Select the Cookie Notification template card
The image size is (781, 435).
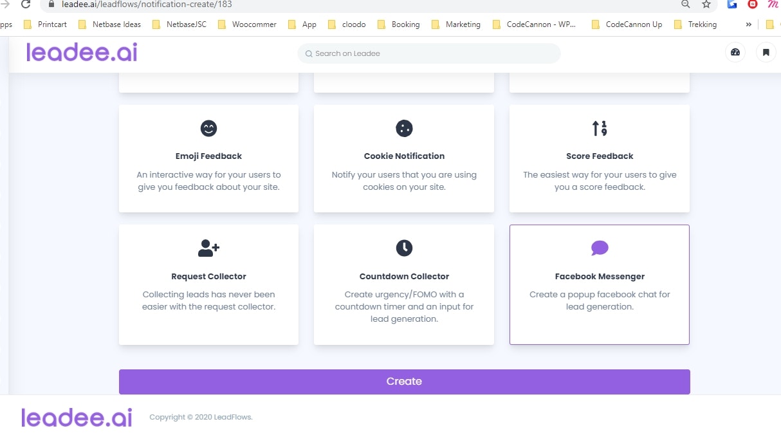pos(404,158)
